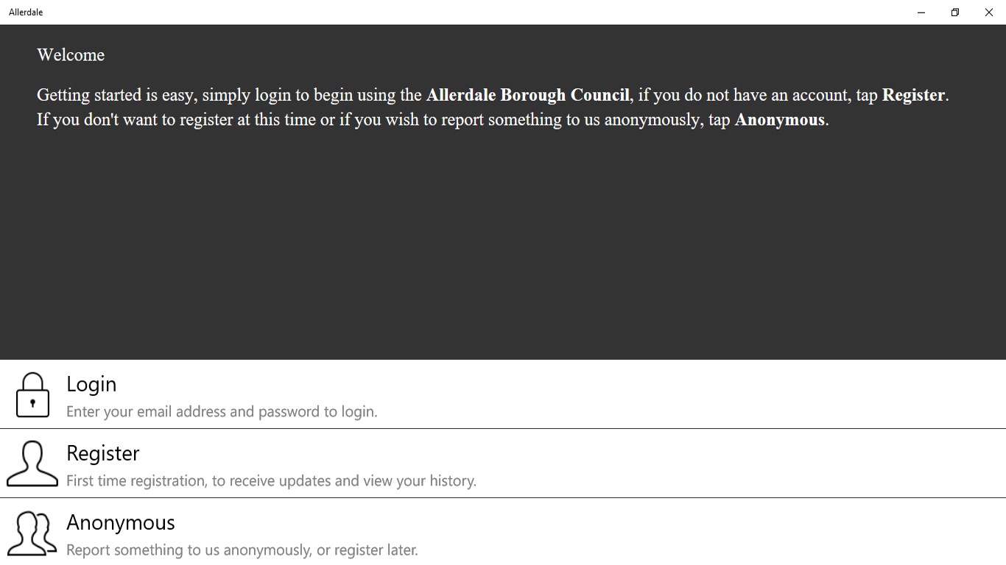Click bold "Anonymous" word in welcome paragraph
Image resolution: width=1006 pixels, height=565 pixels.
click(779, 120)
